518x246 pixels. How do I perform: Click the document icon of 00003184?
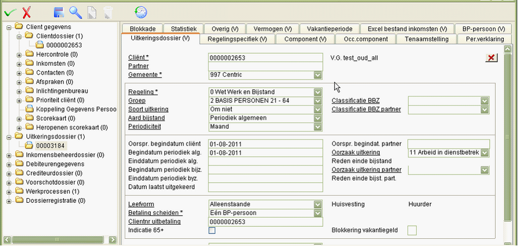pyautogui.click(x=30, y=145)
